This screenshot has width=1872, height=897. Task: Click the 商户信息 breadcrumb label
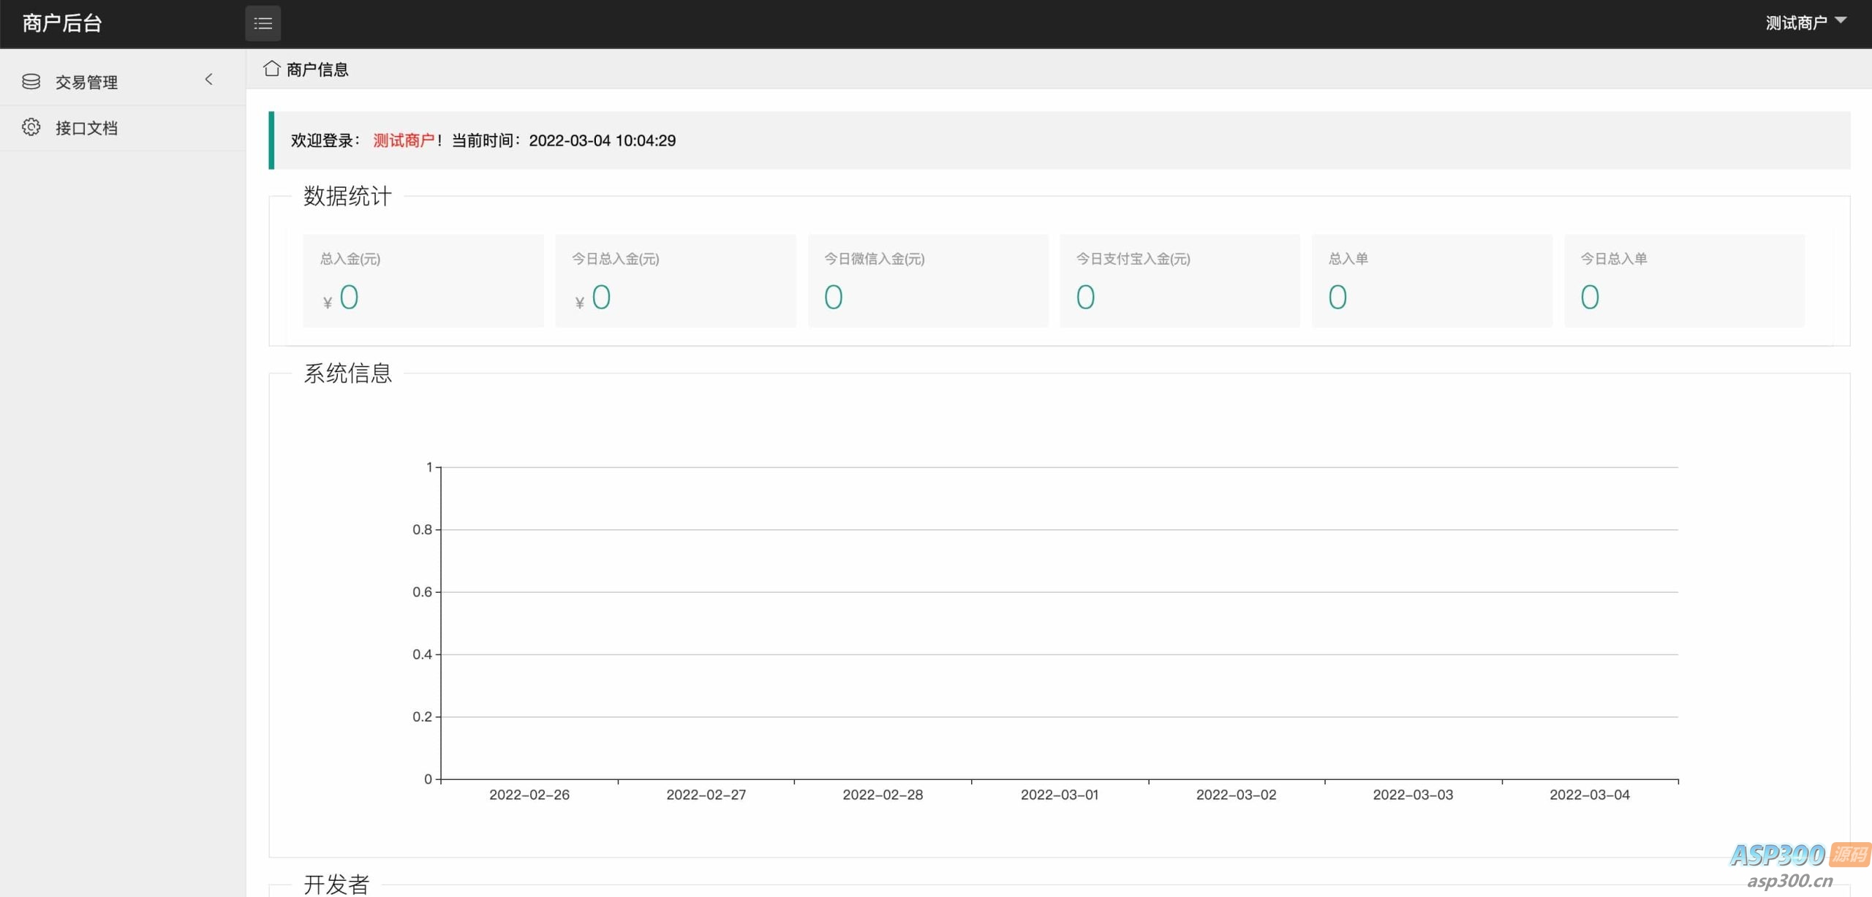(x=317, y=69)
